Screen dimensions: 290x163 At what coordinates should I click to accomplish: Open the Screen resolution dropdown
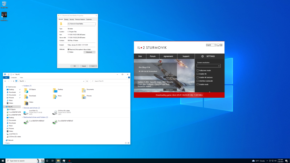pyautogui.click(x=209, y=66)
